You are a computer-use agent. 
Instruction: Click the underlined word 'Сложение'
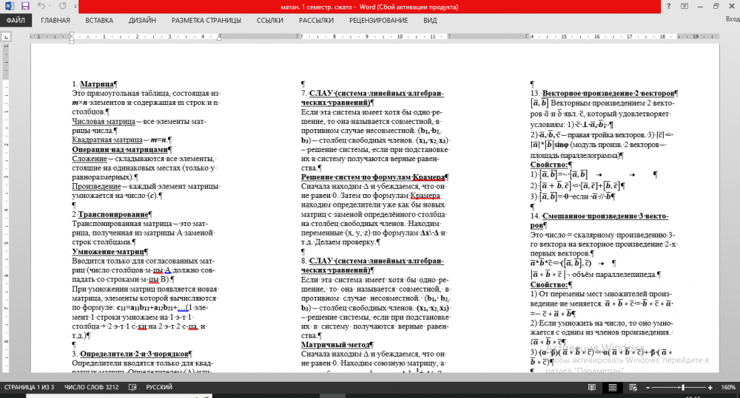(90, 159)
